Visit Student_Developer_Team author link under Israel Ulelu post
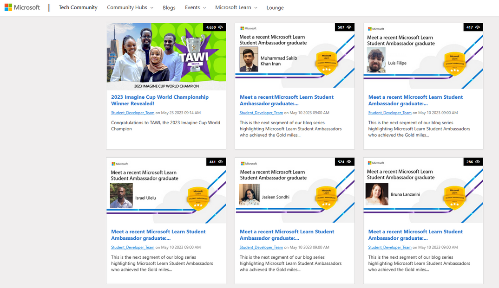Viewport: 499px width, 288px height. tap(133, 247)
